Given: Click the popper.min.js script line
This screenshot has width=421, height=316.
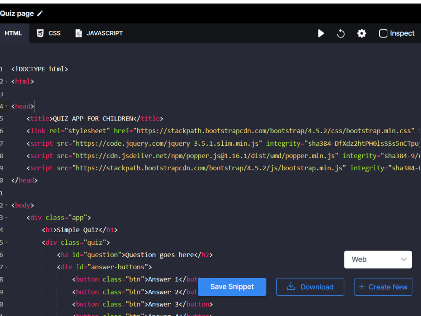Looking at the screenshot, I should [224, 155].
